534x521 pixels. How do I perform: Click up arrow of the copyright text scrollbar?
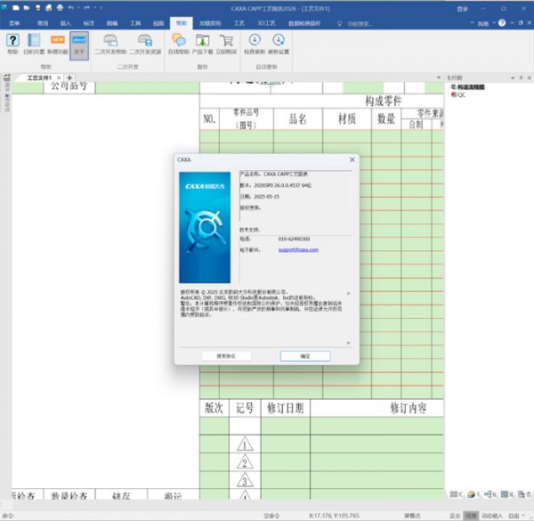point(348,293)
